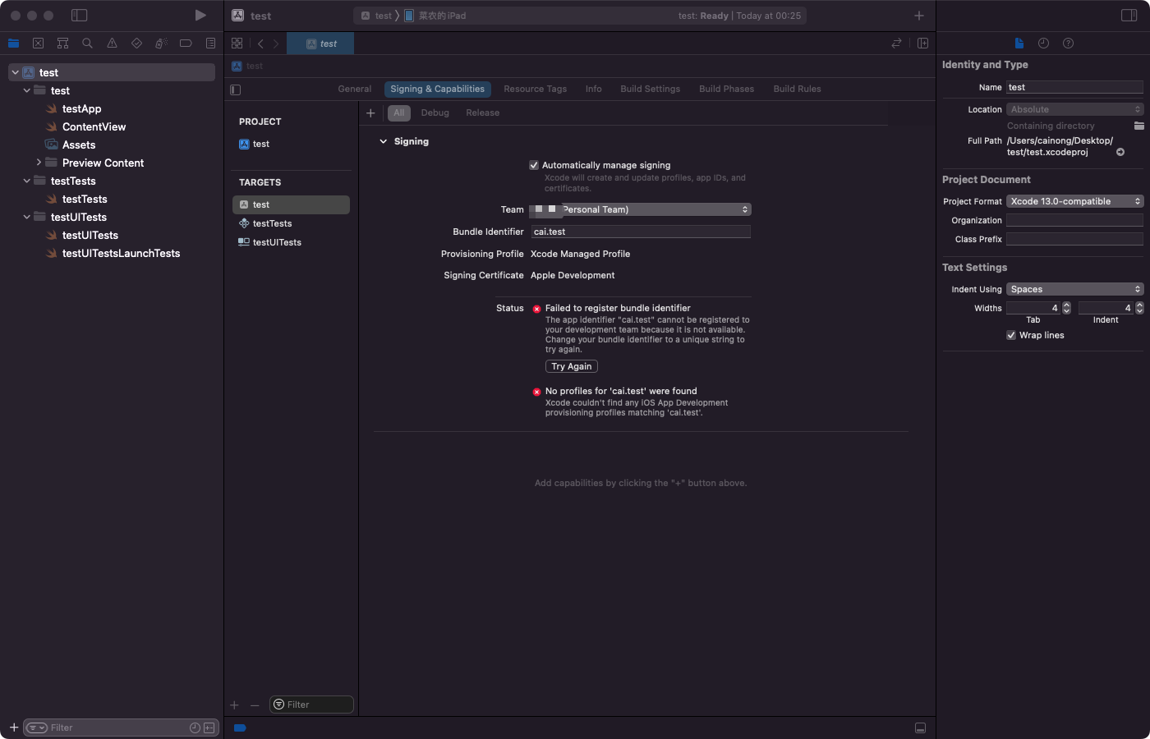This screenshot has height=739, width=1150.
Task: Show related items grid icon
Action: (x=237, y=44)
